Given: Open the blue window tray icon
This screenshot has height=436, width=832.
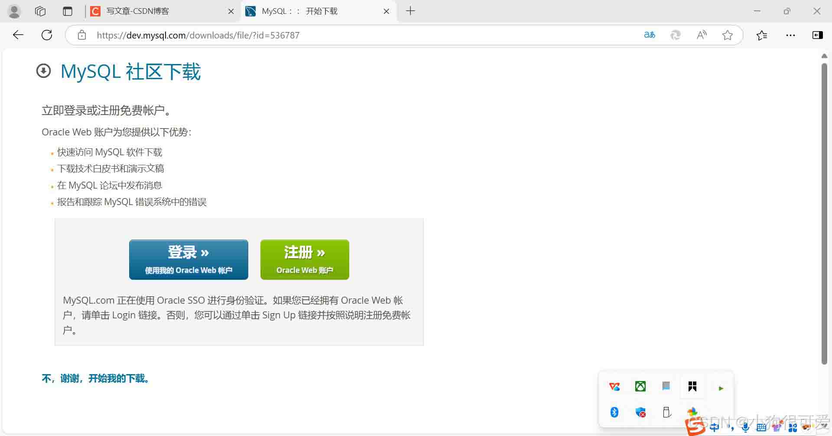Looking at the screenshot, I should coord(666,386).
